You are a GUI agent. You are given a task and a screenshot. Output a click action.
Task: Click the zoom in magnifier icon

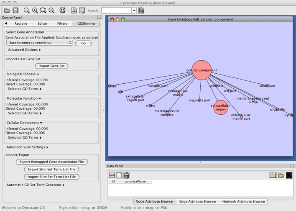pos(35,10)
